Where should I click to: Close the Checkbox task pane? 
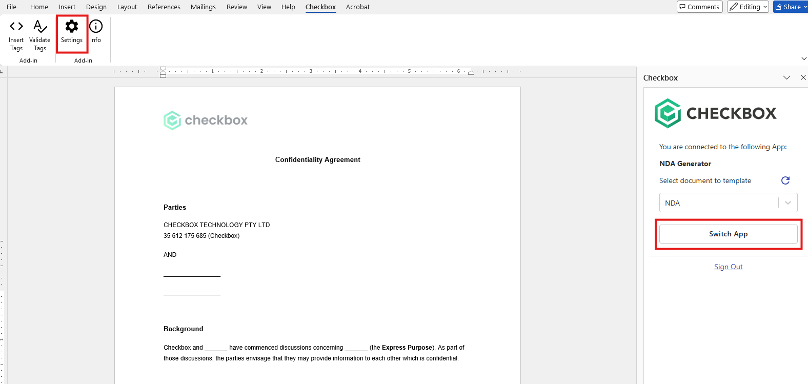point(803,77)
